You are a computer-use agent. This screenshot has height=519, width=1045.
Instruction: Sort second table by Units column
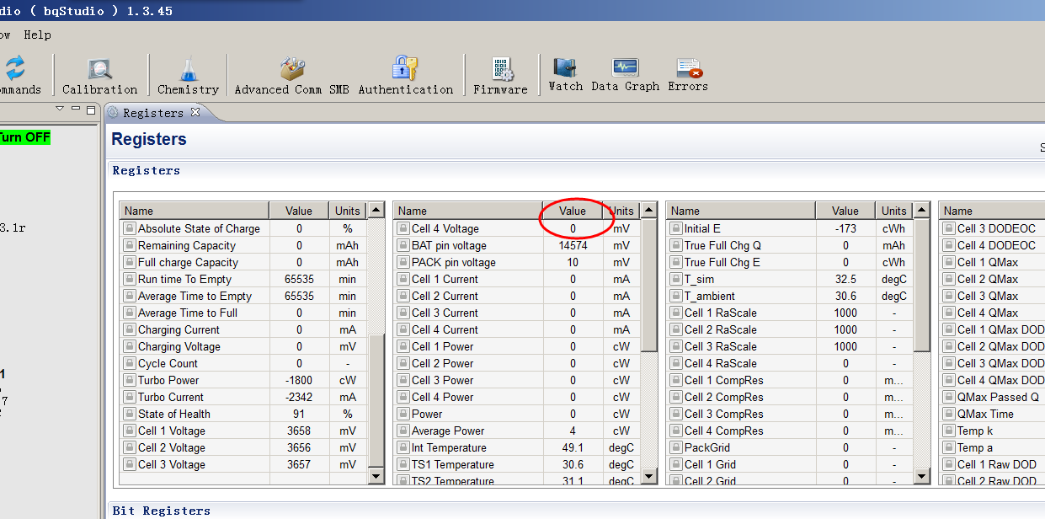[x=621, y=211]
